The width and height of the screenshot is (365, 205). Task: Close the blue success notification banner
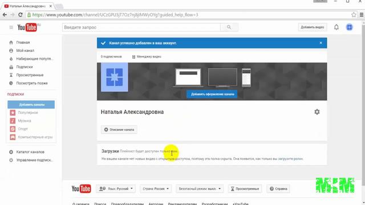pos(321,43)
